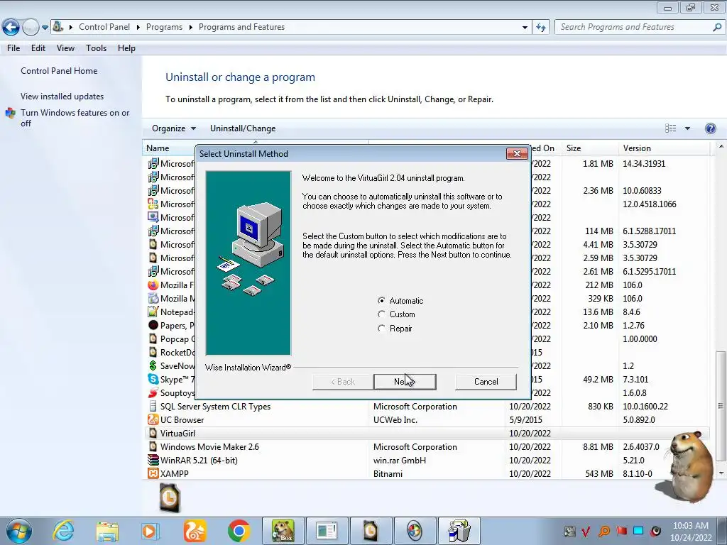
Task: Click the WinRAR 5.21 archive icon
Action: 153,460
